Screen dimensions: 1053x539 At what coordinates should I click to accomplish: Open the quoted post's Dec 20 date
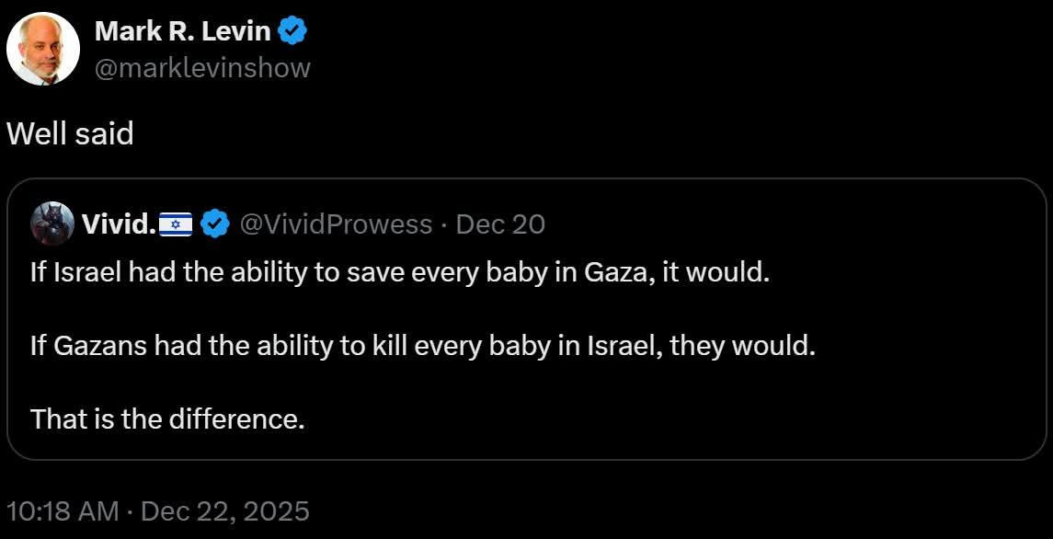pos(500,224)
